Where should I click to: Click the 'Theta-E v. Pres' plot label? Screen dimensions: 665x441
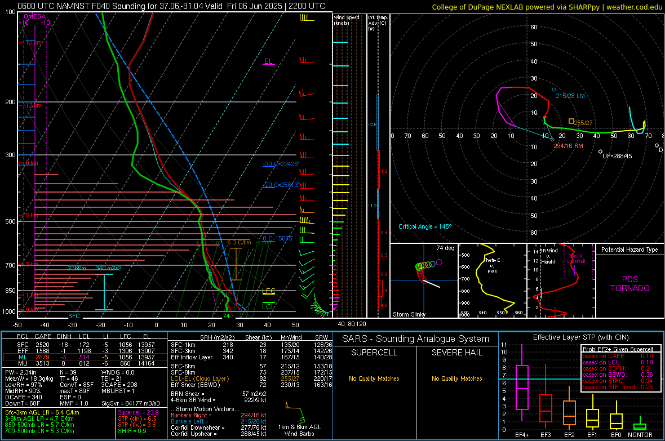[x=492, y=265]
